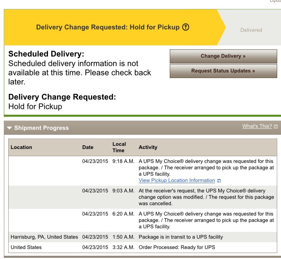The height and width of the screenshot is (259, 281).
Task: Select the 9:18 A.M. time entry
Action: pyautogui.click(x=123, y=161)
